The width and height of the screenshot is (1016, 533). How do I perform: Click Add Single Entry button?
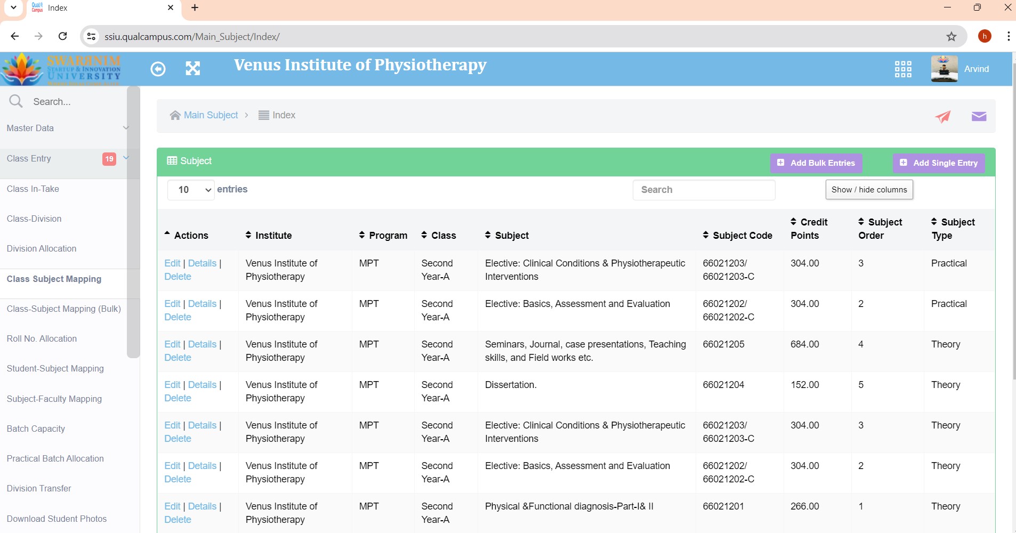(939, 163)
